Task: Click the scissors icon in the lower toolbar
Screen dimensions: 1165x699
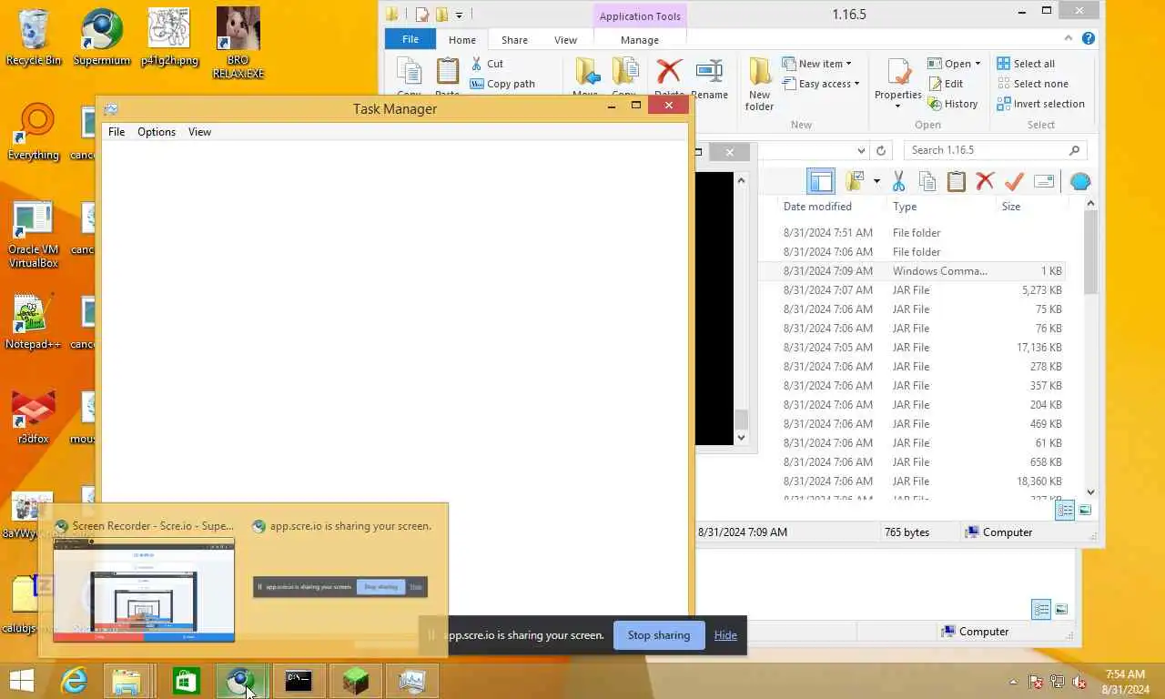Action: (x=898, y=181)
